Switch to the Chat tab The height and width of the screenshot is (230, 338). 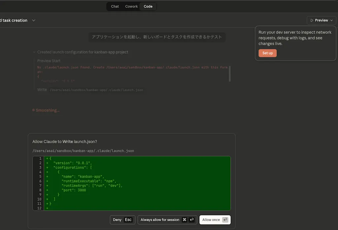coord(115,7)
